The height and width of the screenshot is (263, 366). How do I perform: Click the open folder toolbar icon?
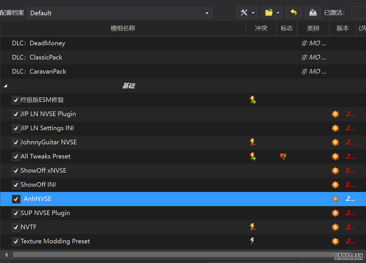[269, 13]
